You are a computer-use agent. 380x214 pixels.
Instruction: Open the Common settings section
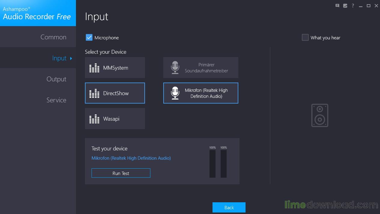pyautogui.click(x=53, y=37)
